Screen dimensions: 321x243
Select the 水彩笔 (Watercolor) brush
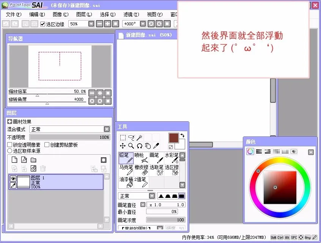[171, 158]
